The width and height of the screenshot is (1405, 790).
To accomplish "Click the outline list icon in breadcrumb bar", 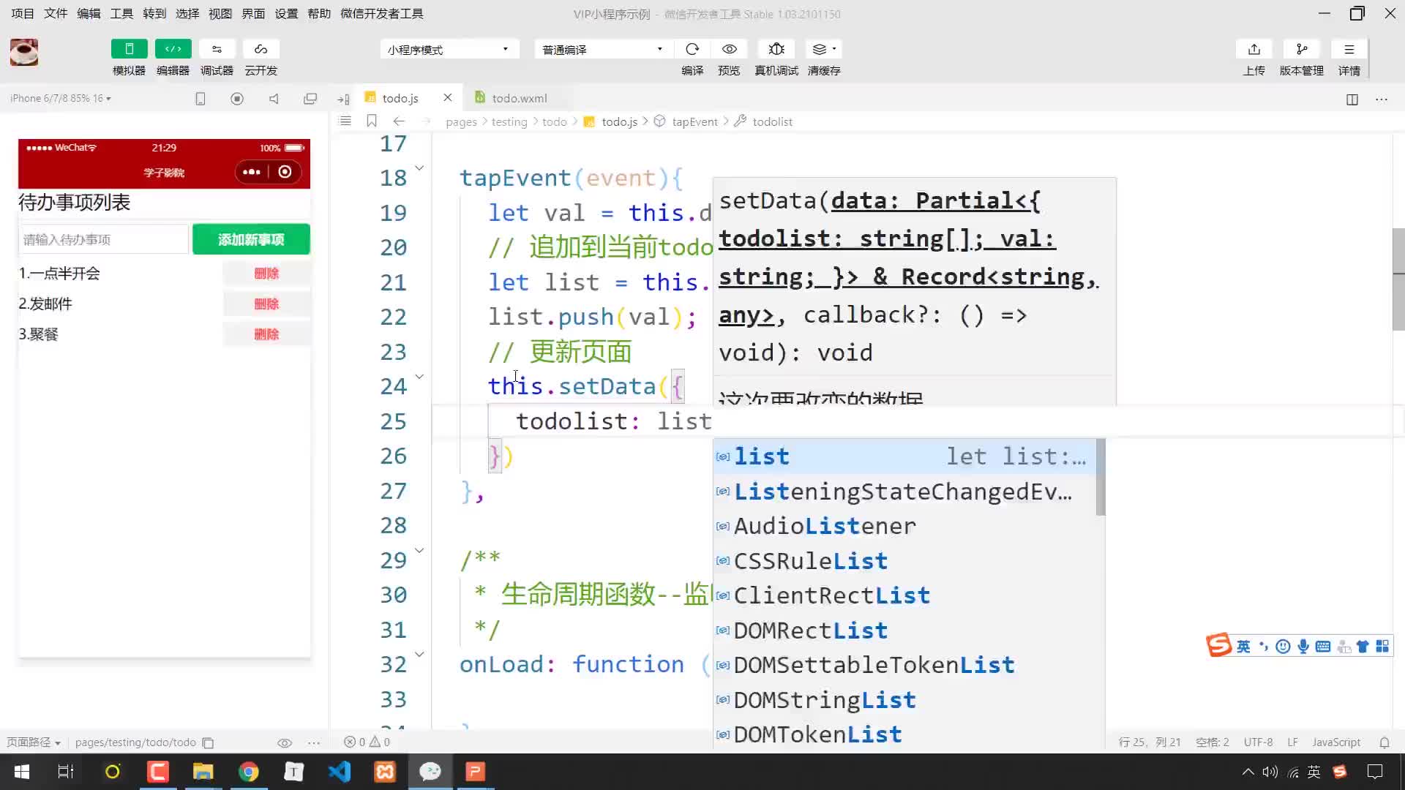I will click(x=345, y=121).
